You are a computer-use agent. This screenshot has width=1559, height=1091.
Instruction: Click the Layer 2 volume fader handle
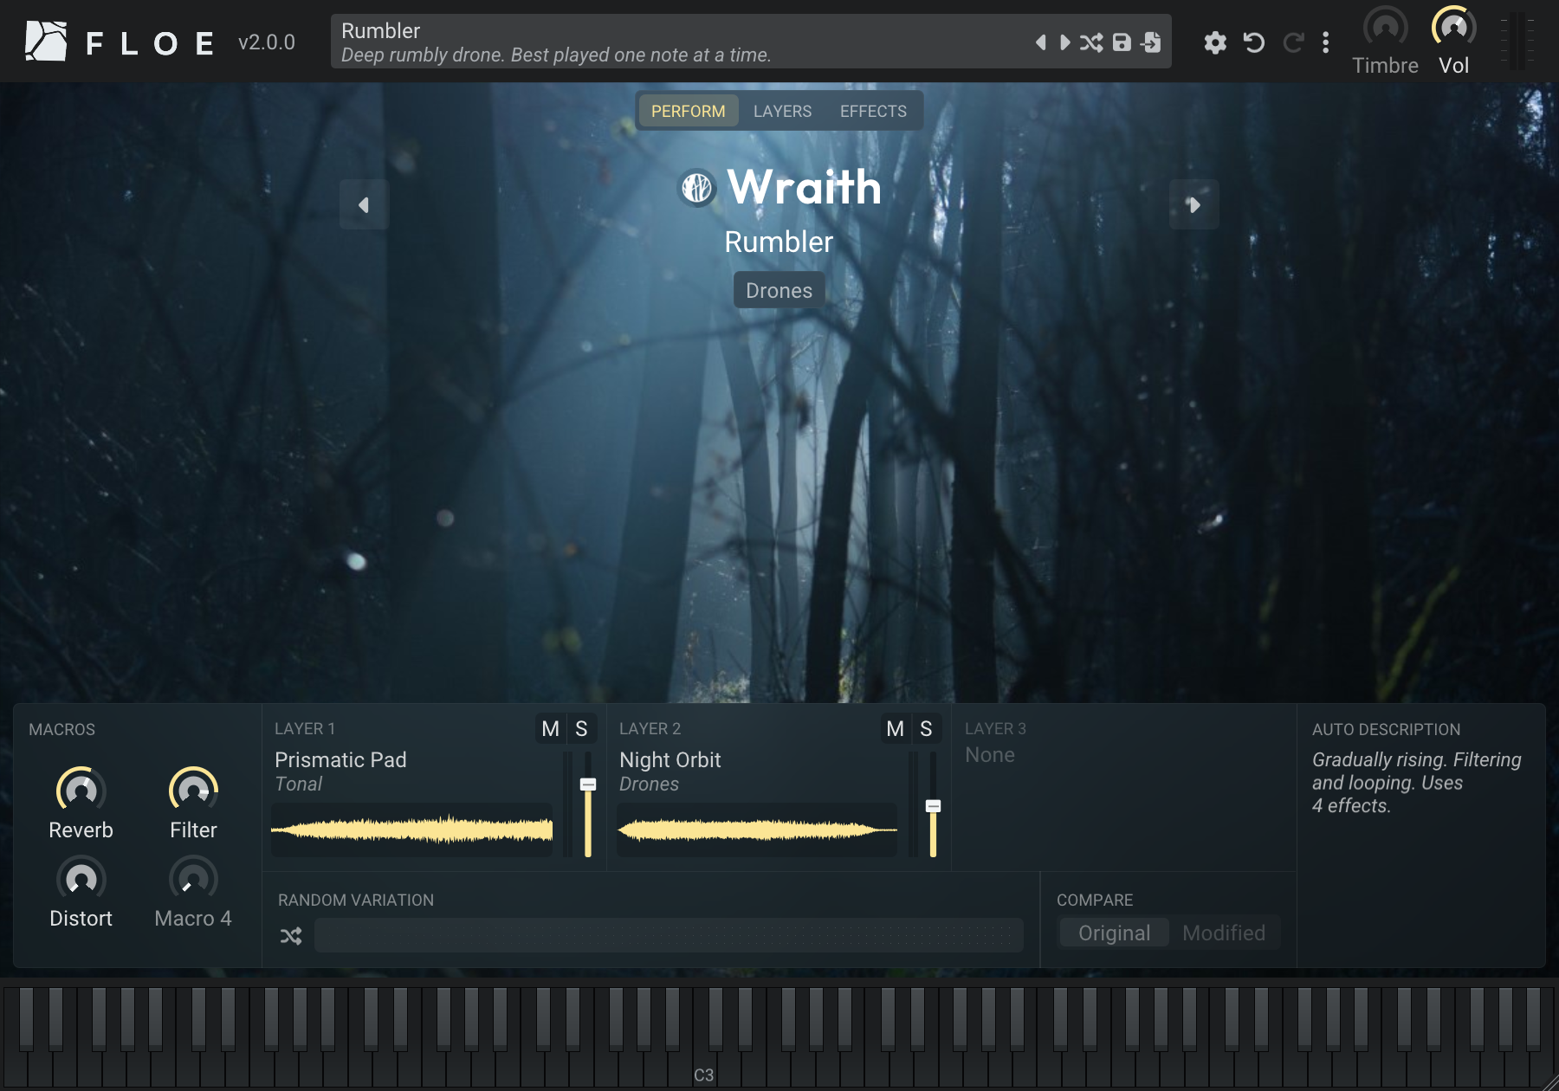click(x=933, y=806)
